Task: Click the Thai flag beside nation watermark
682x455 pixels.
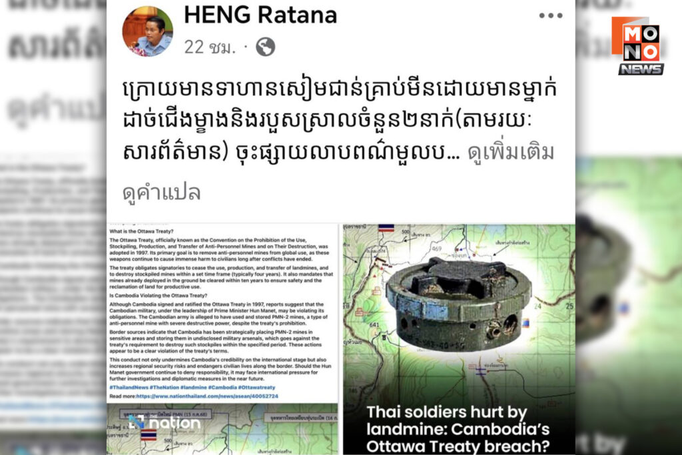Action: click(x=149, y=434)
